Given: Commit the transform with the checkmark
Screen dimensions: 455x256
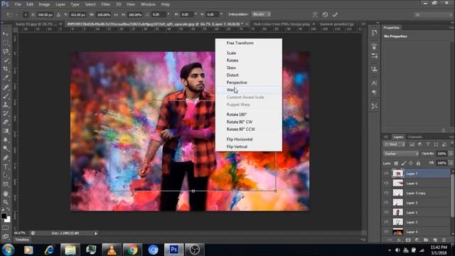Looking at the screenshot, I should click(335, 14).
